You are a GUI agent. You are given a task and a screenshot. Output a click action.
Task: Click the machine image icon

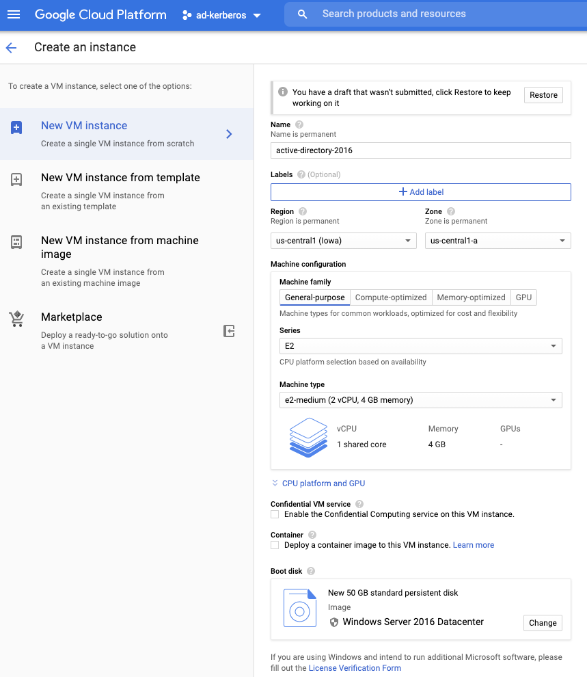16,242
